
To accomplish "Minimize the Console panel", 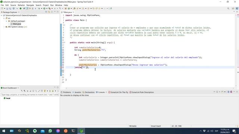I will click(234, 92).
